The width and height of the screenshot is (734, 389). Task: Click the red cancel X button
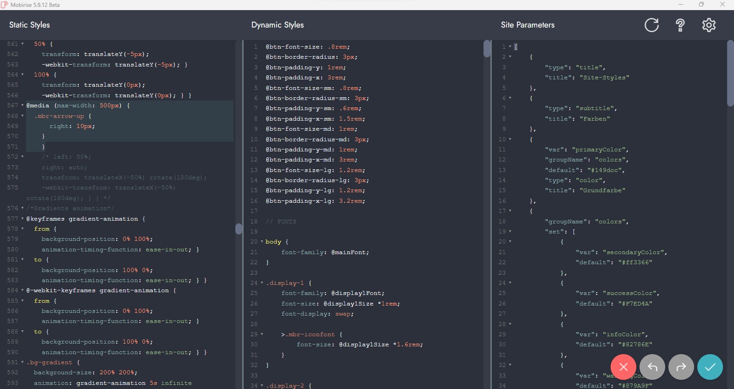pyautogui.click(x=623, y=367)
